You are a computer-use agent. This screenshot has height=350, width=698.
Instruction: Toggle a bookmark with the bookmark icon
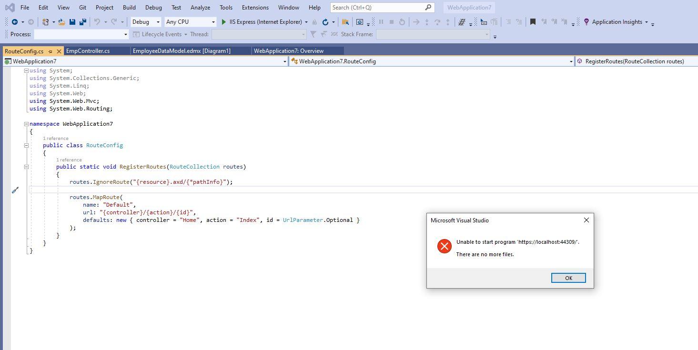(533, 22)
